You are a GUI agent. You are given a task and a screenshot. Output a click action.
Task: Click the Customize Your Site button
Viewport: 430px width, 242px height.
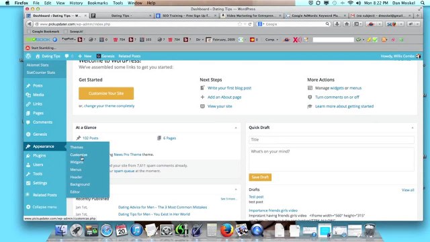point(106,93)
